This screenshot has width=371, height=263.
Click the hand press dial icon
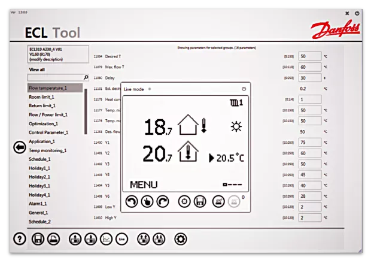(x=147, y=202)
